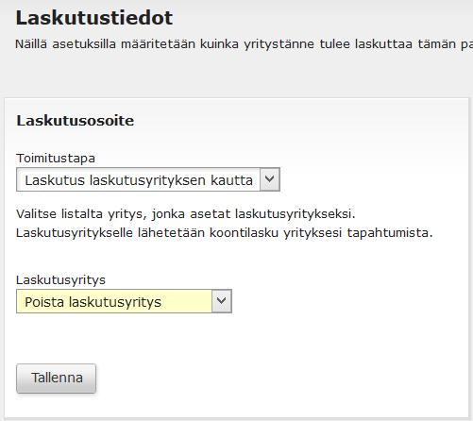Image resolution: width=473 pixels, height=421 pixels.
Task: Click the Tallenna button
Action: [57, 379]
